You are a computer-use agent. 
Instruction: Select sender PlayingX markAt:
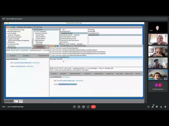[56, 59]
